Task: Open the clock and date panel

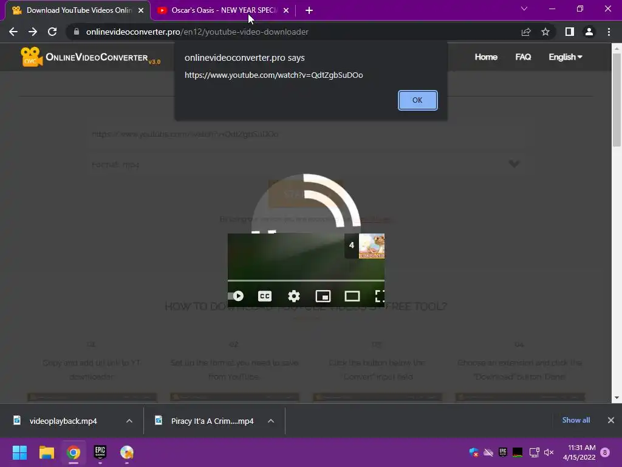Action: (x=579, y=452)
